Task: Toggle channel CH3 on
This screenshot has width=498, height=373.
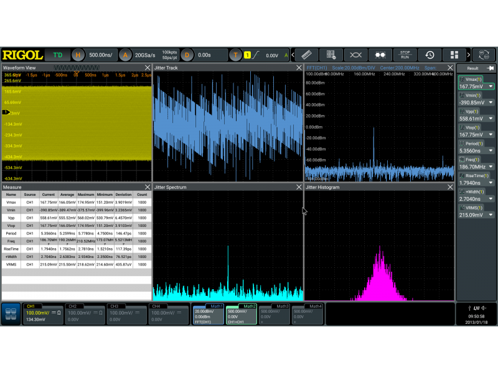Action: point(126,314)
